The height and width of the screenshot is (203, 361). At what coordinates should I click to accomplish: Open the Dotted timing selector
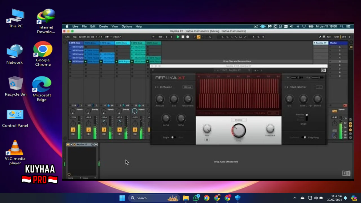(239, 120)
